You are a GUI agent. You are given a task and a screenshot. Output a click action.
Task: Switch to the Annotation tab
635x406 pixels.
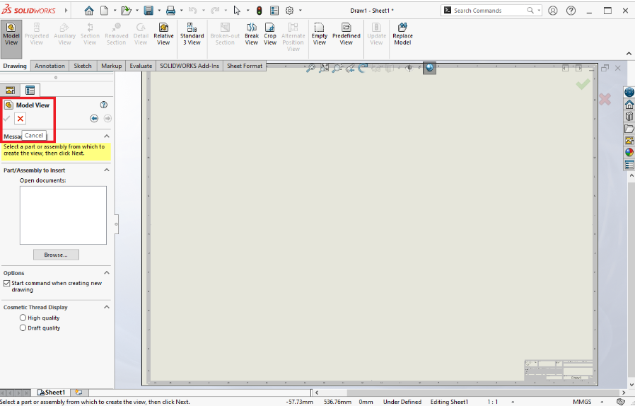point(49,66)
